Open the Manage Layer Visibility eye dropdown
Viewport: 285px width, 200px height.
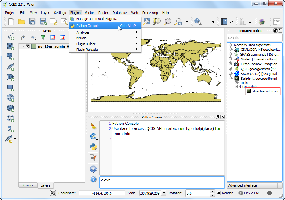click(34, 37)
